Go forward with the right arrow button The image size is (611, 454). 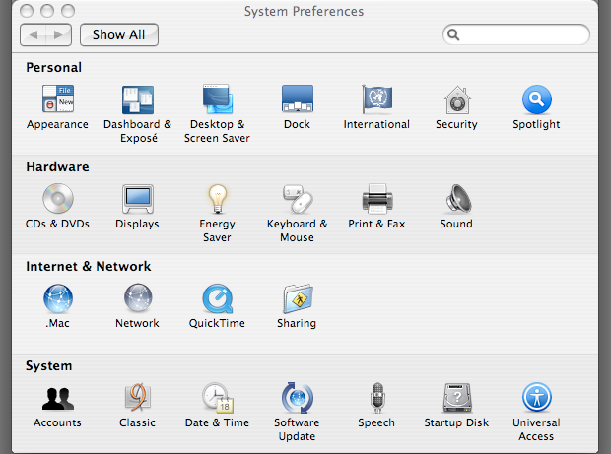(x=59, y=35)
